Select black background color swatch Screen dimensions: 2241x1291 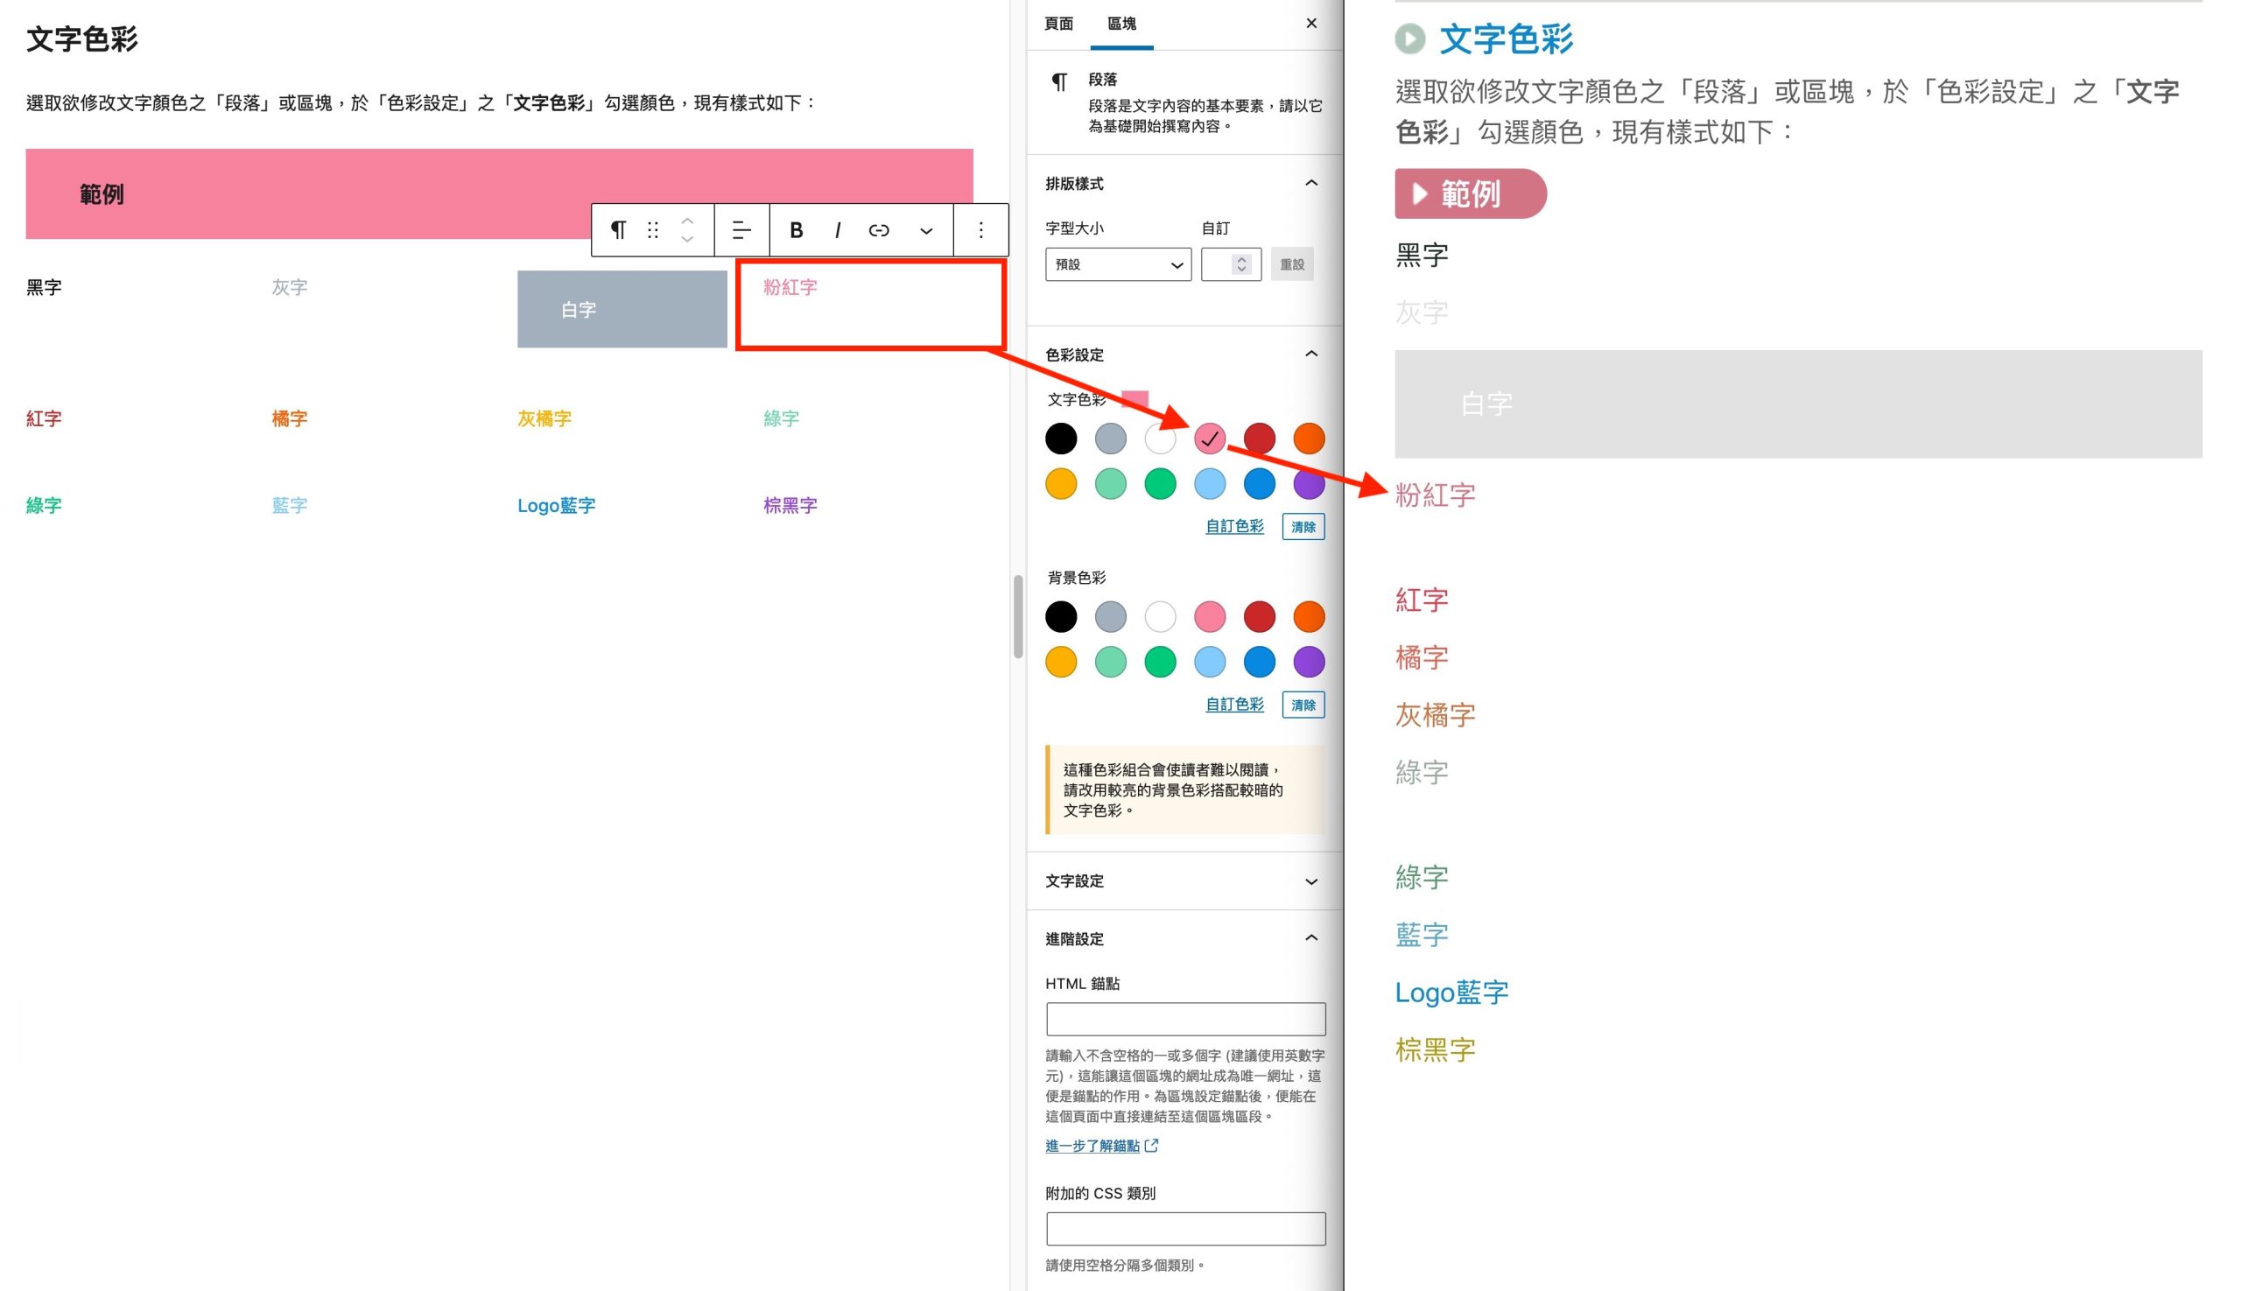click(x=1061, y=616)
